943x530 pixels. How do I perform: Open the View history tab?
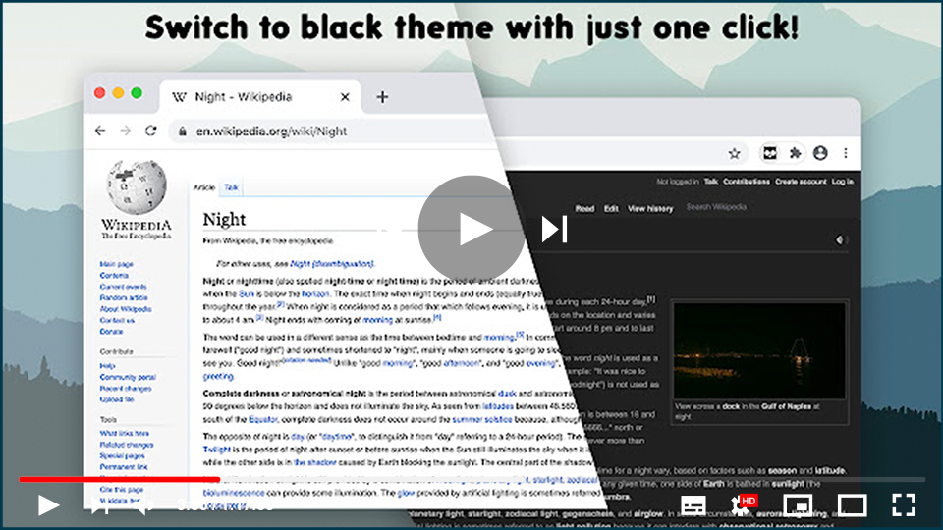650,208
